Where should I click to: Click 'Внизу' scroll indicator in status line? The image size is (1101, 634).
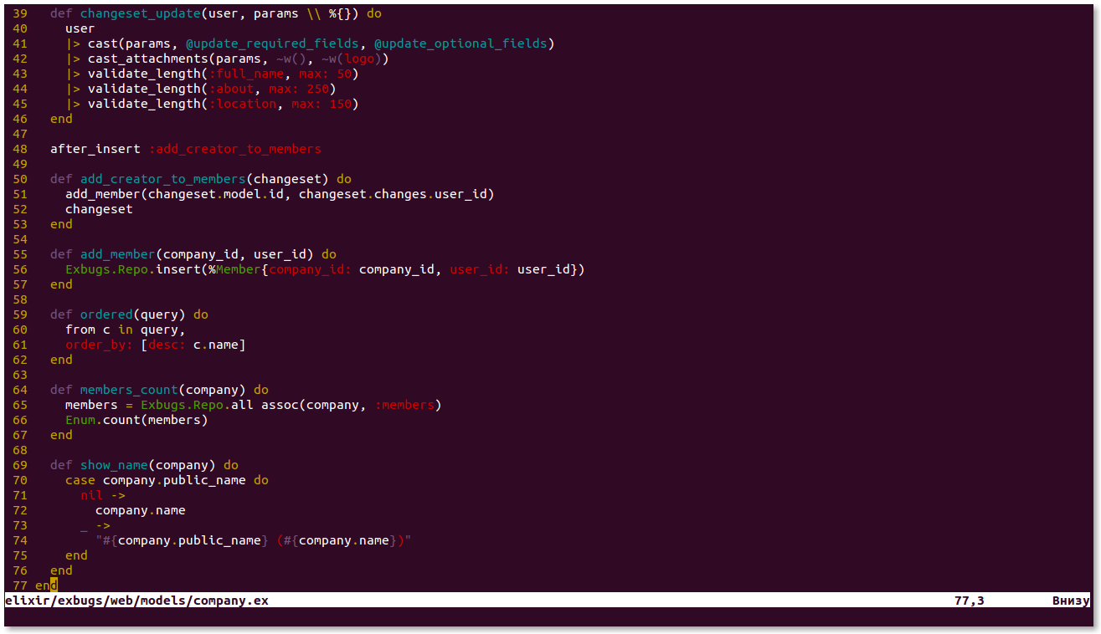pyautogui.click(x=1072, y=601)
